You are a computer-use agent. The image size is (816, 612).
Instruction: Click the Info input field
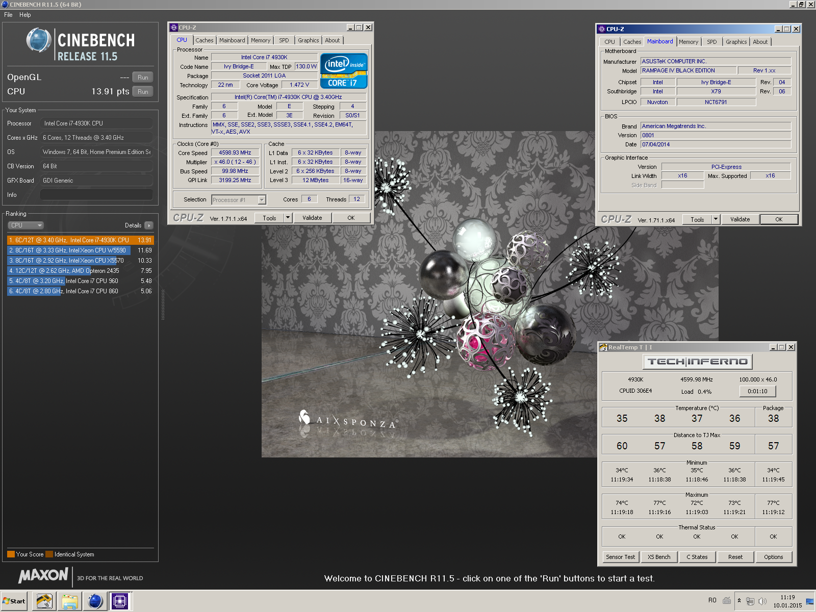(x=96, y=195)
